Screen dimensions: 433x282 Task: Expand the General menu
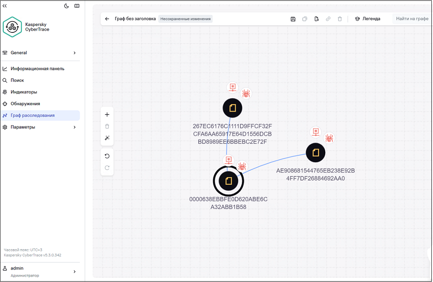pyautogui.click(x=40, y=53)
